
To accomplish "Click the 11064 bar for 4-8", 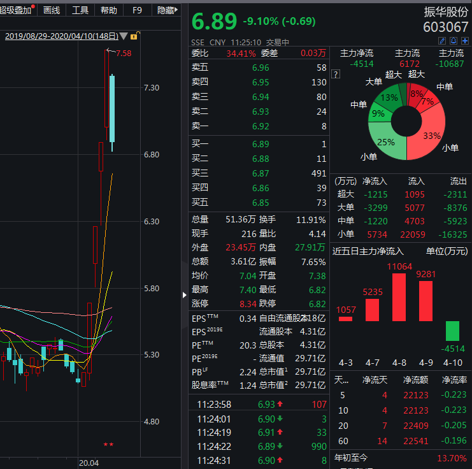I will coord(399,297).
